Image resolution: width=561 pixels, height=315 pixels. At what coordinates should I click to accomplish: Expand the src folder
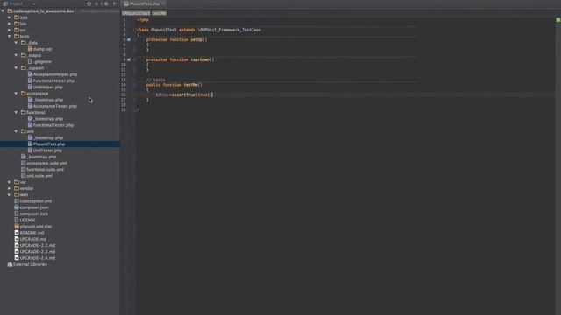[10, 30]
